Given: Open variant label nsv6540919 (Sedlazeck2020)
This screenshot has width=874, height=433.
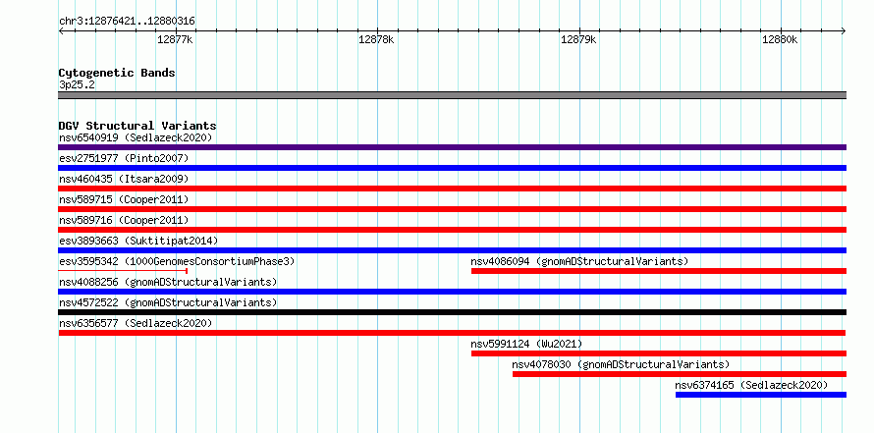Looking at the screenshot, I should (x=136, y=137).
